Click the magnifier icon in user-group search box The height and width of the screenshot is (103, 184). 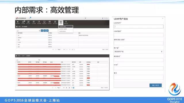pos(40,31)
